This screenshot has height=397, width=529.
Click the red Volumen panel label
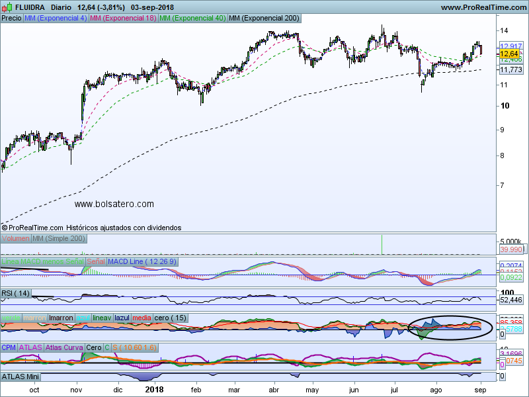coord(16,238)
